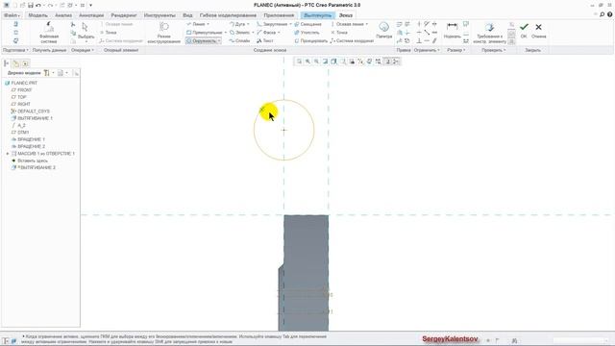
Task: Select DEFAULT_CSYS in model tree
Action: (31, 111)
